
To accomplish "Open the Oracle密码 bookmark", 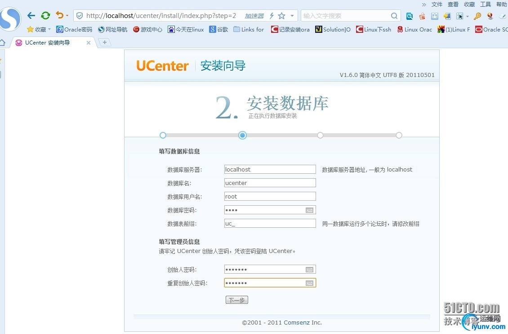I will 74,30.
